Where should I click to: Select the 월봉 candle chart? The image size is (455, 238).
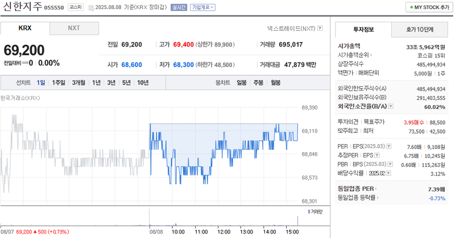pyautogui.click(x=276, y=82)
